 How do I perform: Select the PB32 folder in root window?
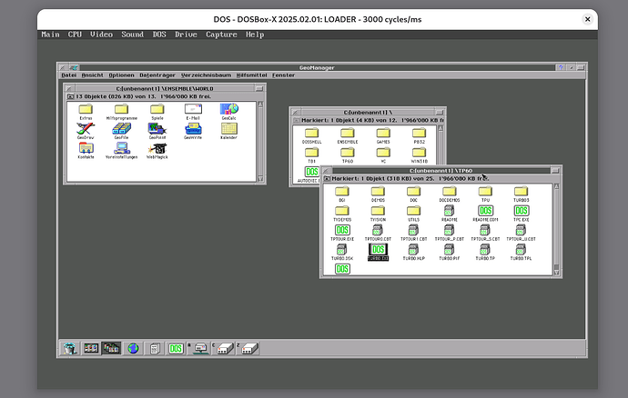point(419,134)
